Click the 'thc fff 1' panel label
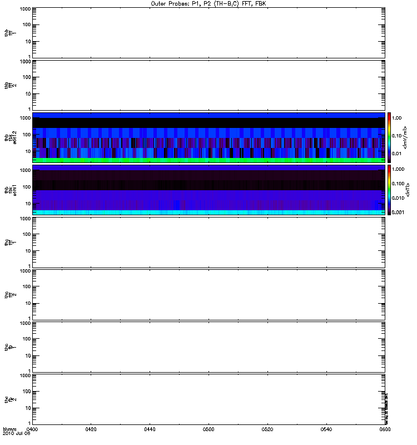 [10, 243]
